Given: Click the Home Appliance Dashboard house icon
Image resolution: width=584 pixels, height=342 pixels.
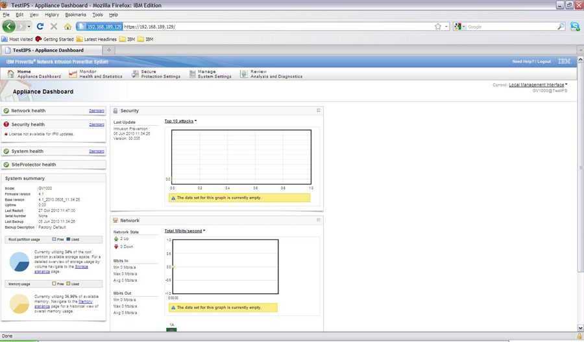Looking at the screenshot, I should point(10,74).
